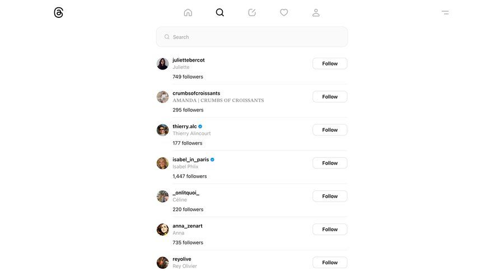Open reyolive username link
This screenshot has width=504, height=271.
click(182, 259)
